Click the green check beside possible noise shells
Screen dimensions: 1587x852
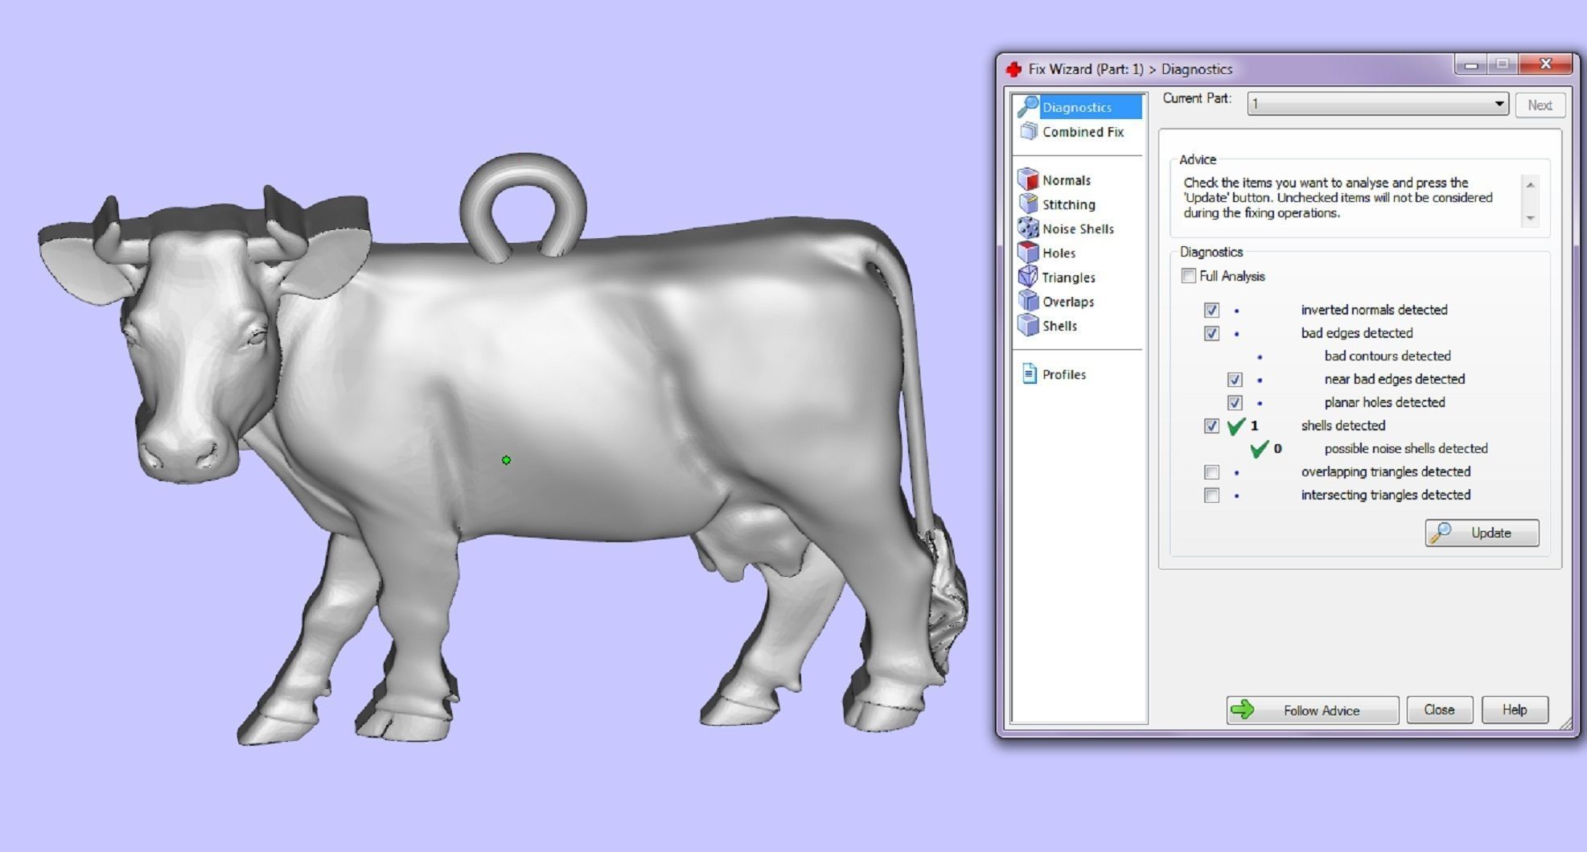click(x=1260, y=449)
